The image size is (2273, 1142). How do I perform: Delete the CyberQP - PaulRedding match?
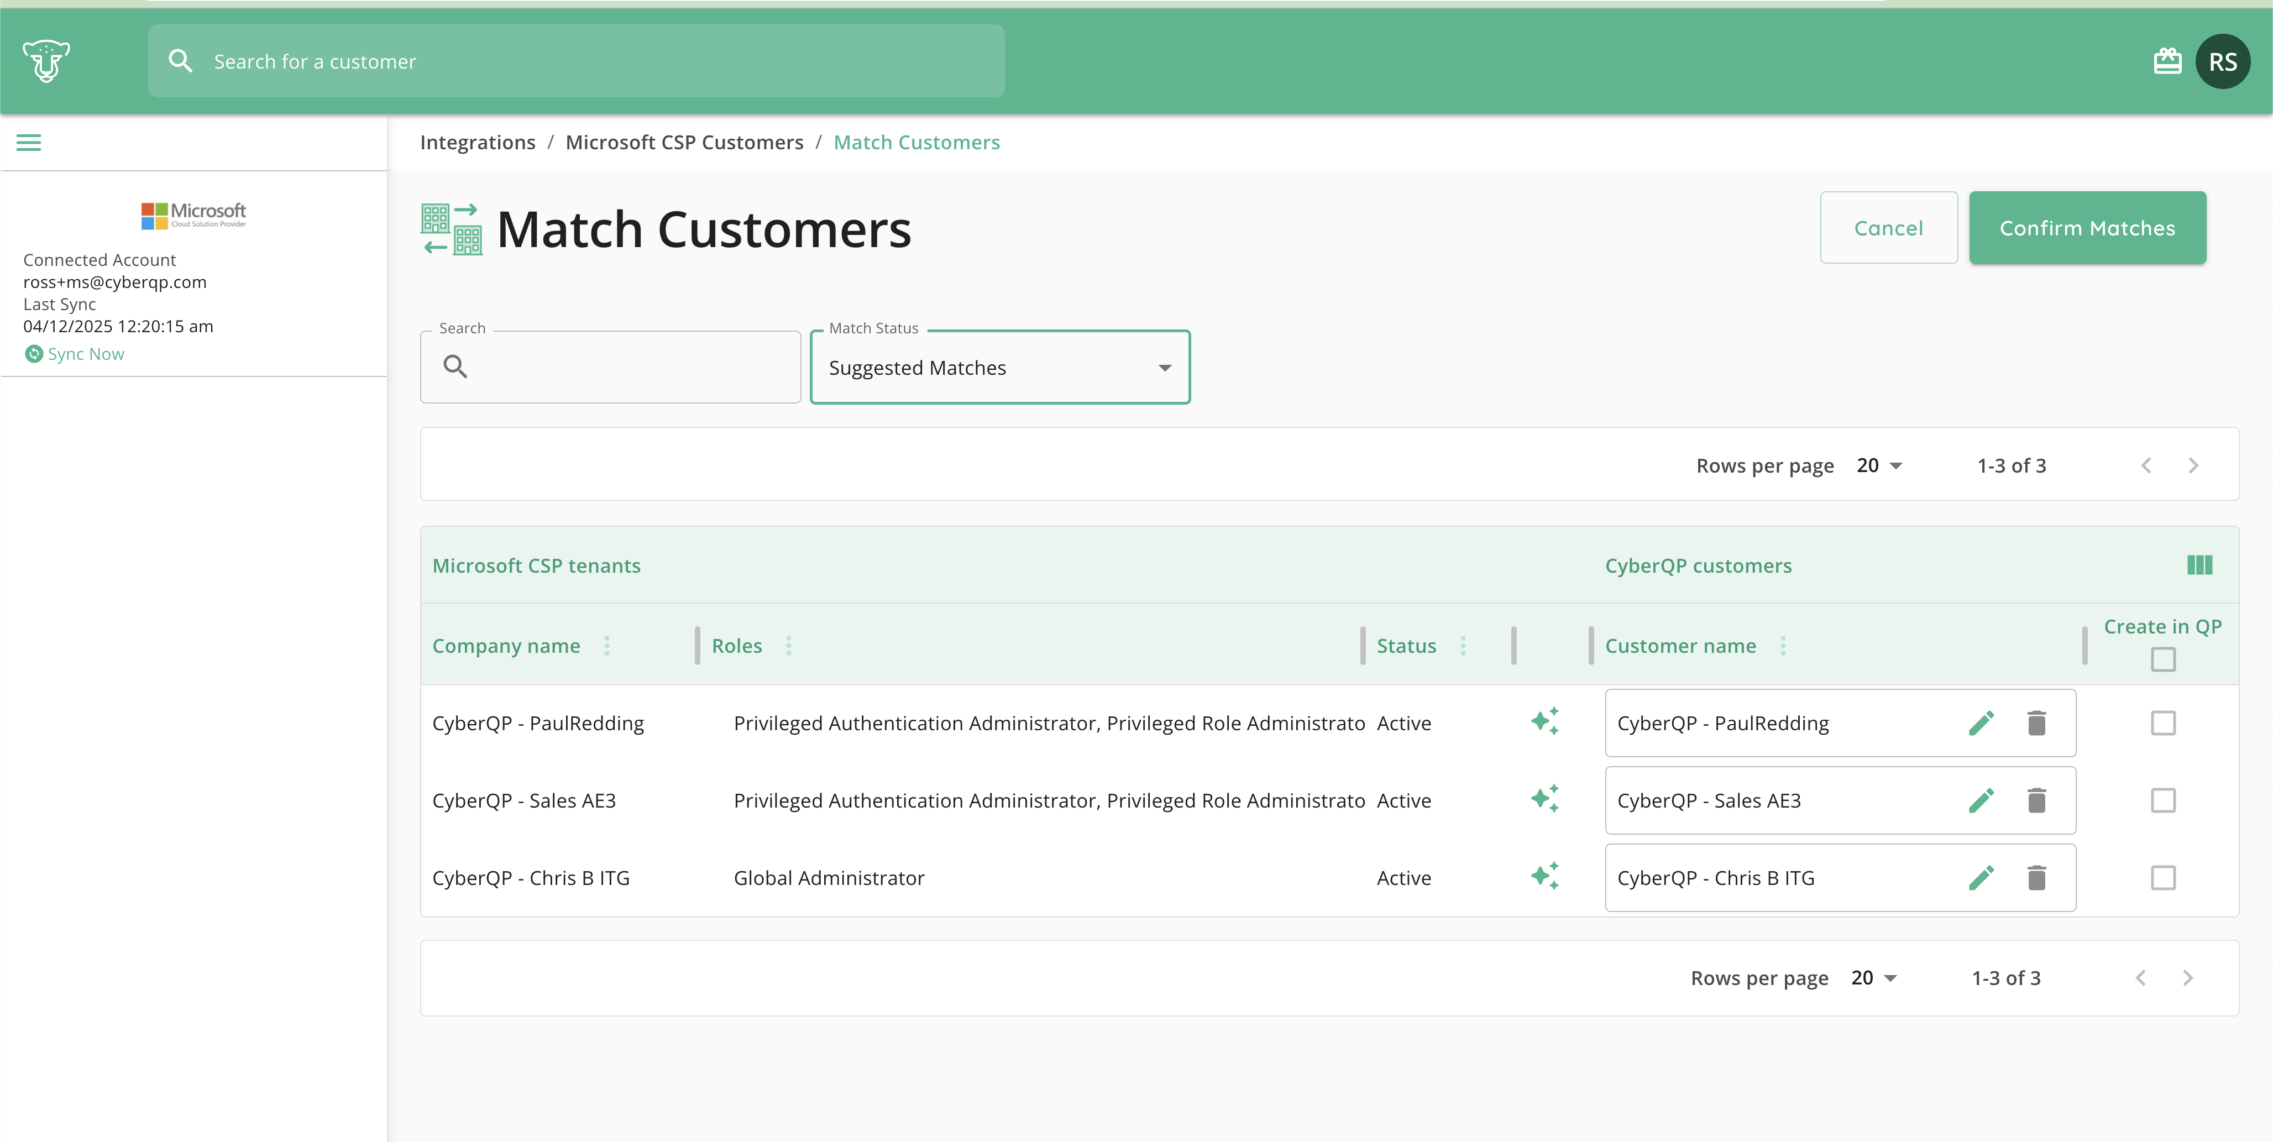[2036, 723]
